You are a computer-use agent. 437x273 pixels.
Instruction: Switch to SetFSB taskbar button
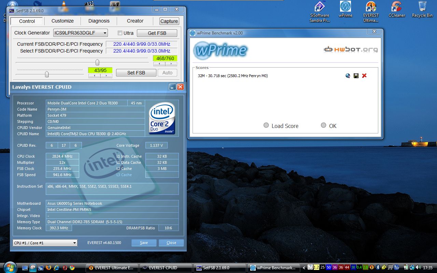coord(220,268)
